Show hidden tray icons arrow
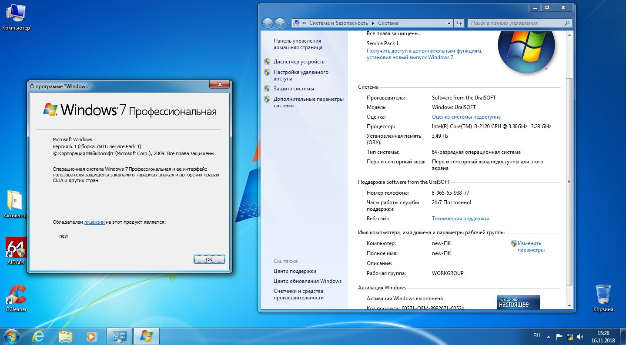 [549, 336]
